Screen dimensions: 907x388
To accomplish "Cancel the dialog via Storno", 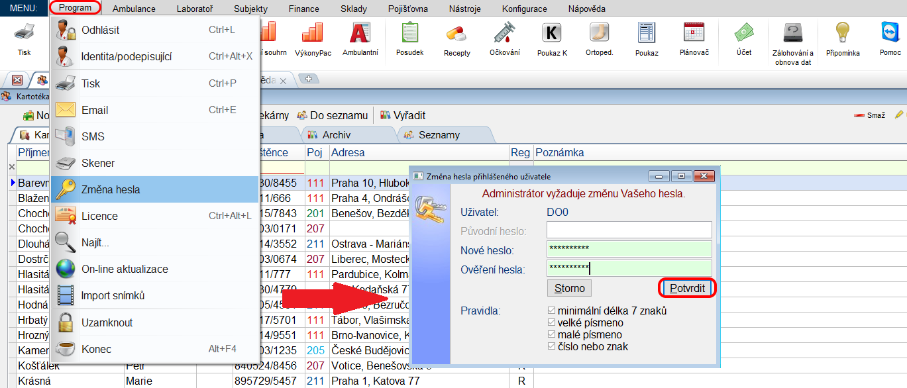I will (570, 287).
